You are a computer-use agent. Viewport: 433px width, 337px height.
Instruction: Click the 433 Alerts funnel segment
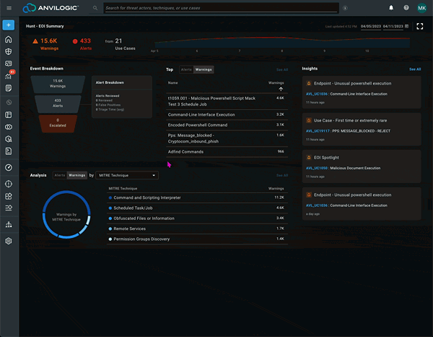[58, 103]
